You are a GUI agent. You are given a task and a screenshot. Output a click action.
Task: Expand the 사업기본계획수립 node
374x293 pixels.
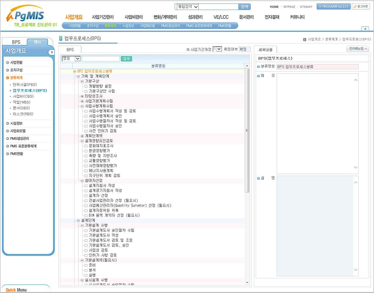coord(82,101)
